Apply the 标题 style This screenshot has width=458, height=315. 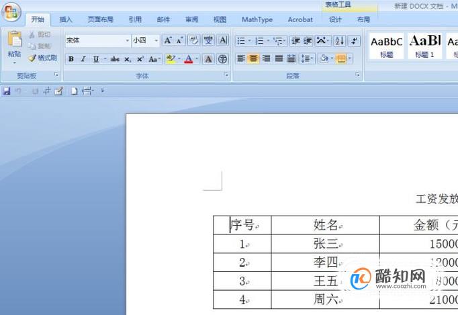tap(386, 46)
